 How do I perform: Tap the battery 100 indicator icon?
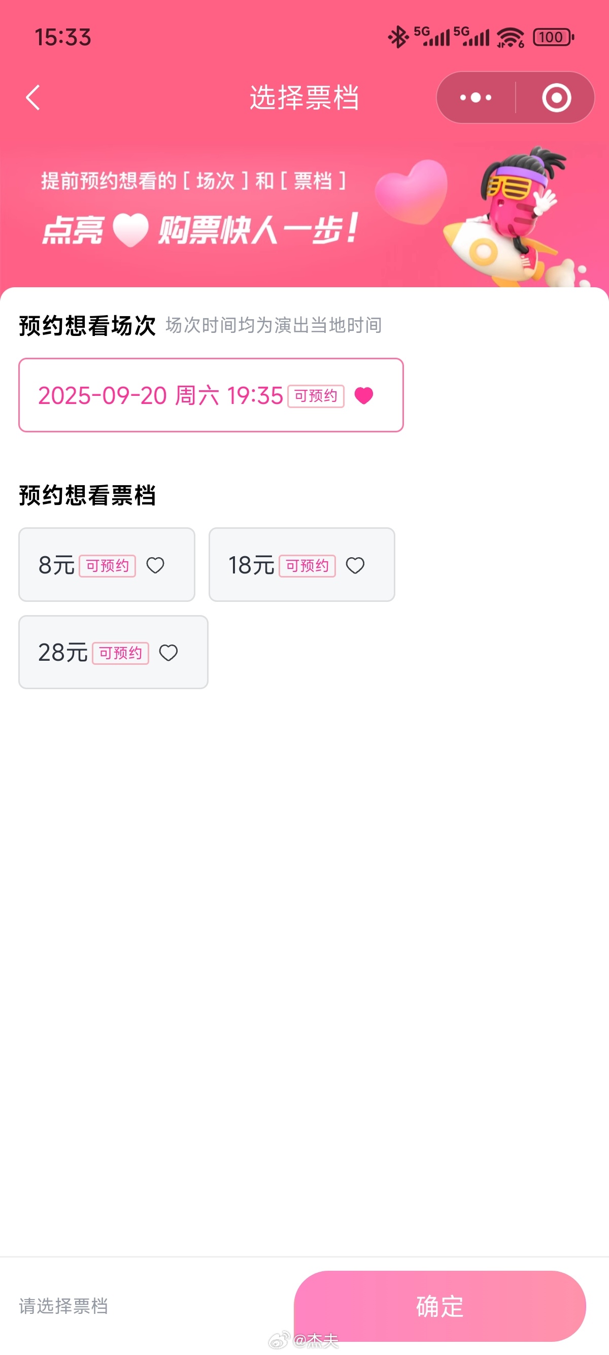553,38
